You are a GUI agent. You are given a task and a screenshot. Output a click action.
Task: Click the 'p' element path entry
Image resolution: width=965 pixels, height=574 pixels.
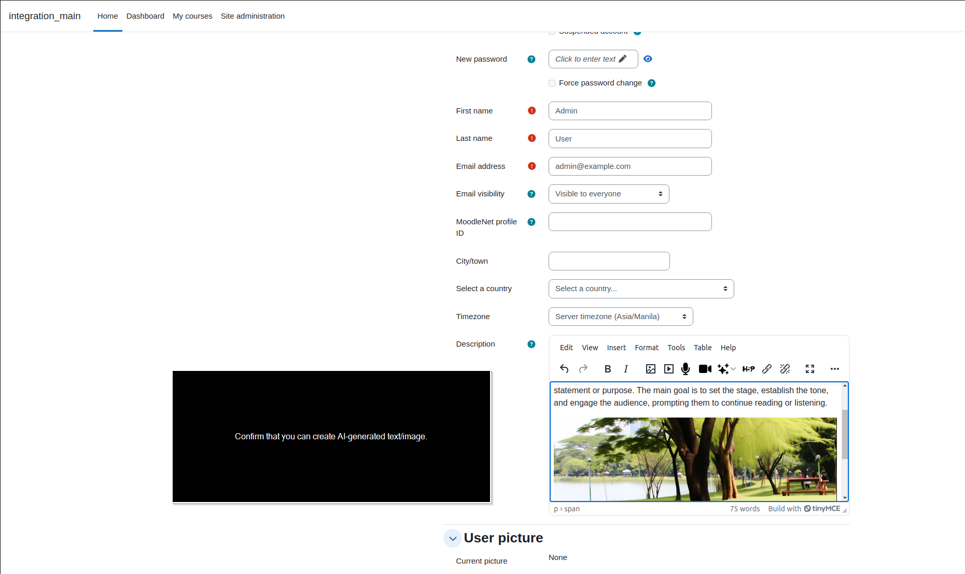coord(556,509)
